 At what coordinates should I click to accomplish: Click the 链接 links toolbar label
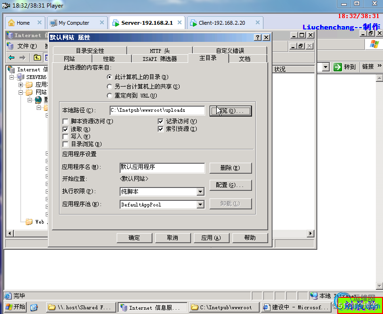[x=368, y=66]
